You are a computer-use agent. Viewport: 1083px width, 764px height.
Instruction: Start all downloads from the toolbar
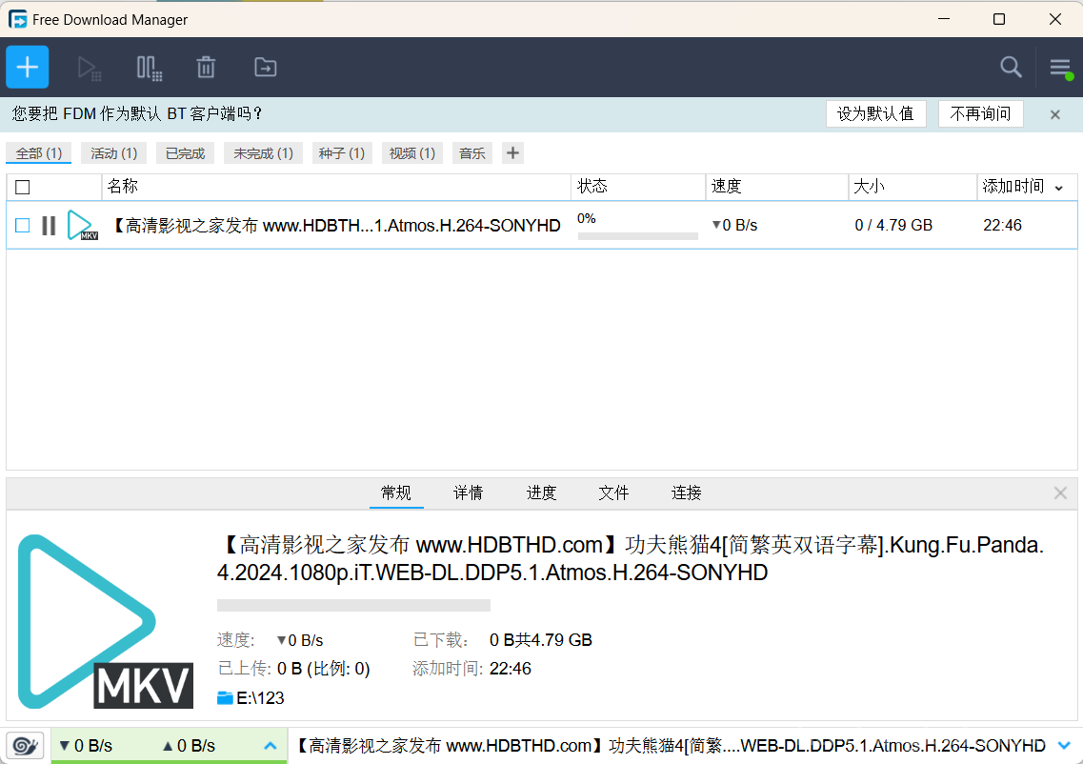click(x=90, y=68)
